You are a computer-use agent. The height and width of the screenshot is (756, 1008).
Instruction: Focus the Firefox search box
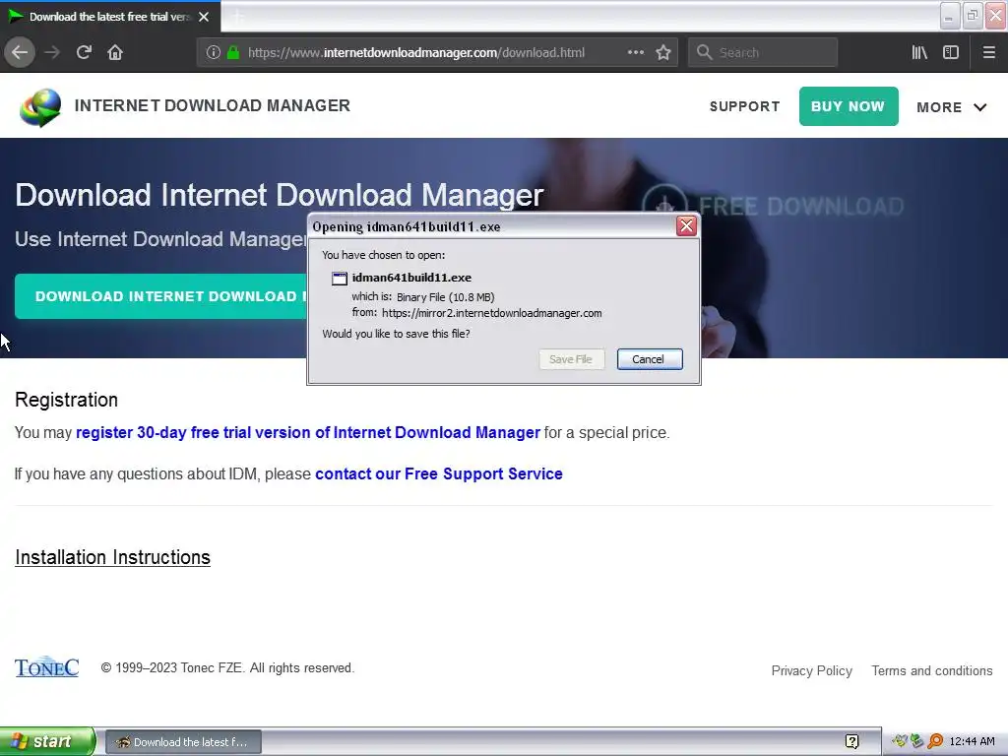763,53
